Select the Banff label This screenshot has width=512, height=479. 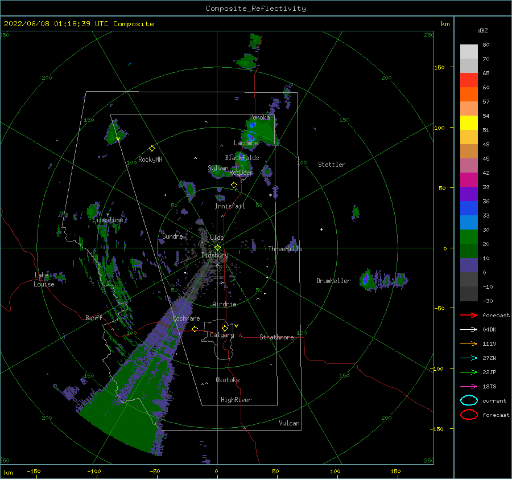pyautogui.click(x=94, y=318)
